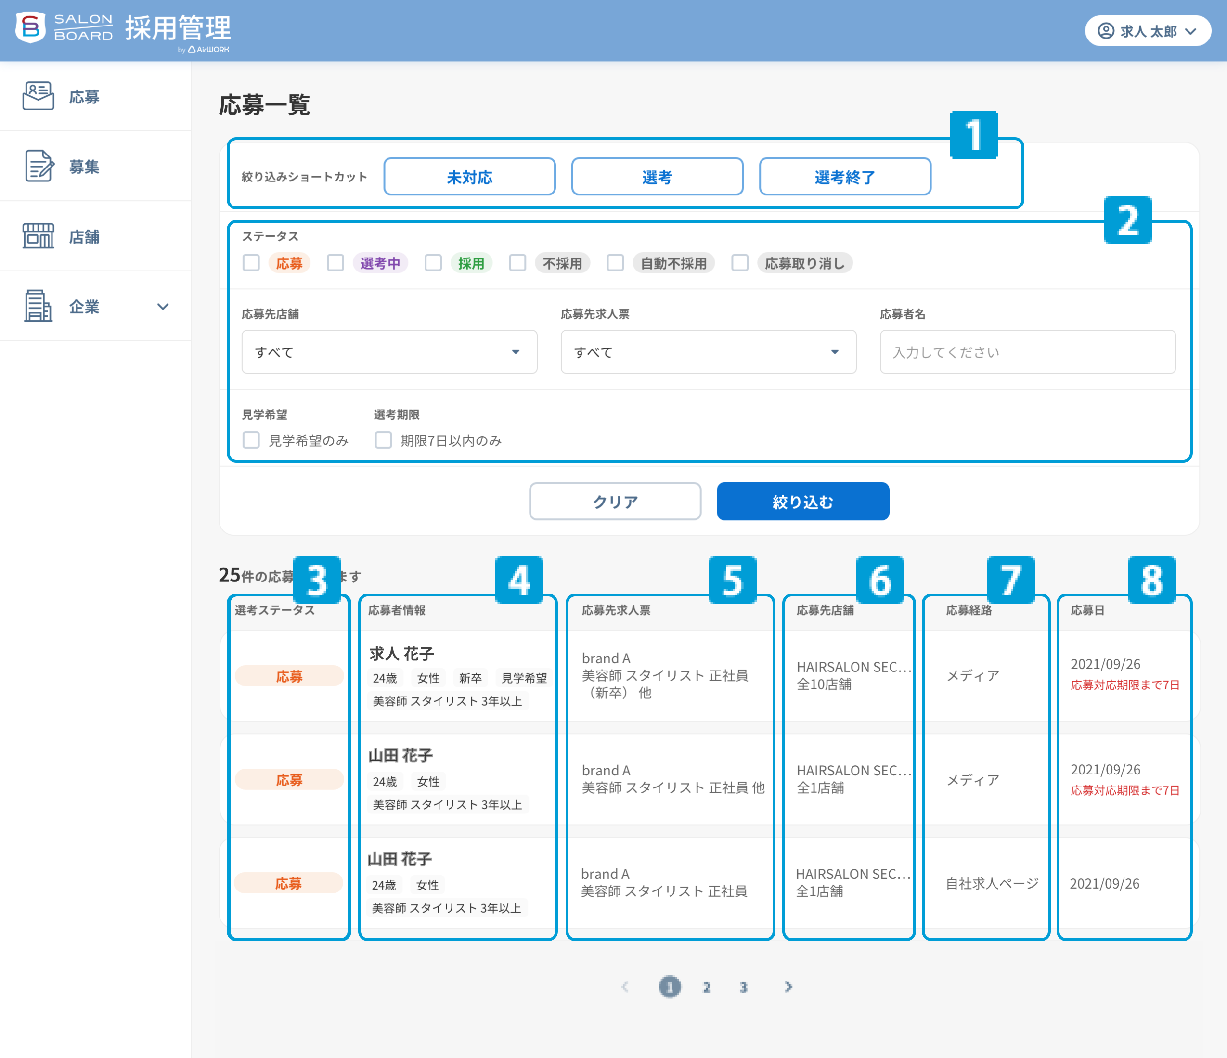The height and width of the screenshot is (1058, 1227).
Task: Click the 選考ステータス column header
Action: click(275, 610)
